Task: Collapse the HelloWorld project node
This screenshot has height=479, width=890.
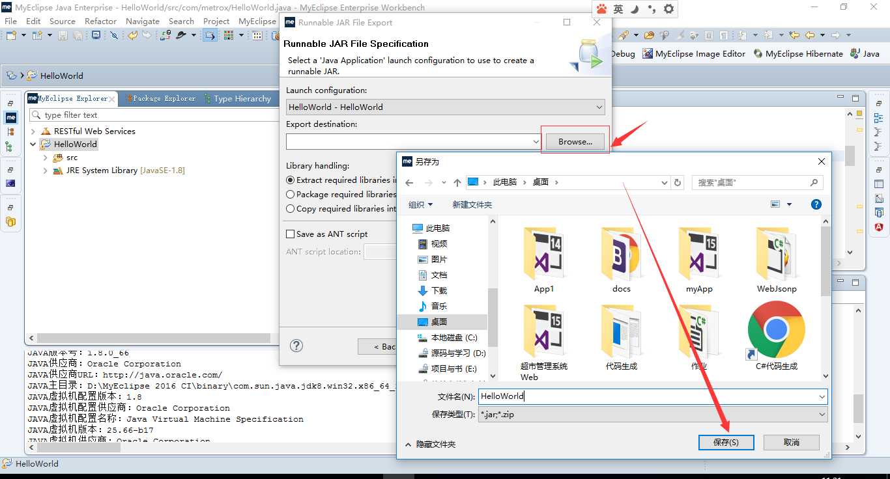Action: pyautogui.click(x=33, y=144)
